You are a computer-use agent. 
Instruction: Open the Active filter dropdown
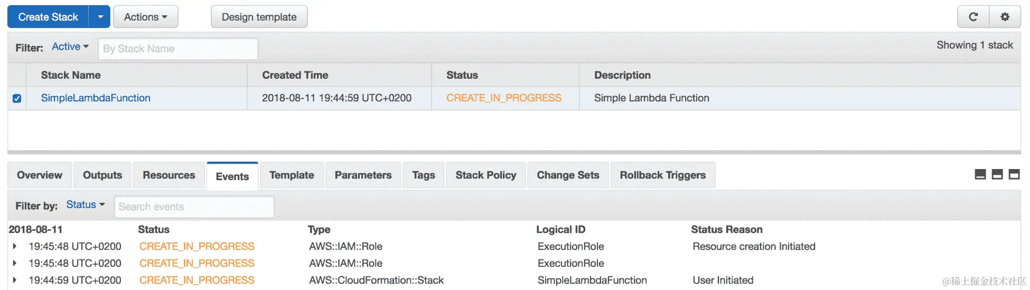click(x=70, y=47)
